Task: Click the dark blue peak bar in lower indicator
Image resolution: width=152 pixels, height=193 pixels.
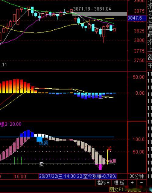Action: [x=29, y=134]
